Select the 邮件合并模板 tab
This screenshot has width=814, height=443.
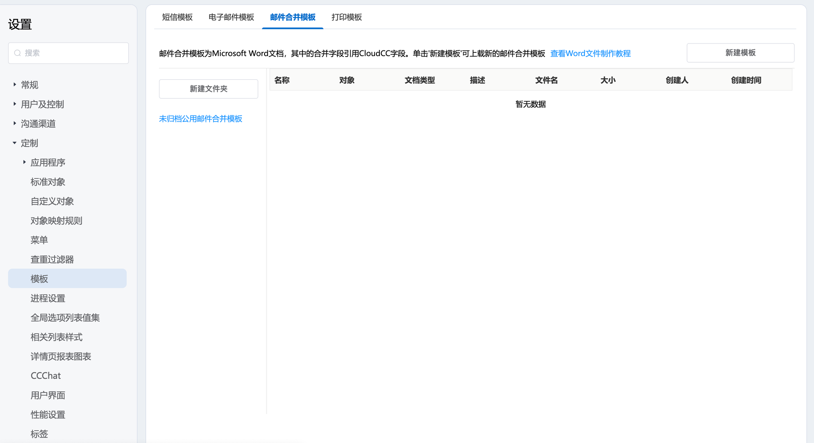[x=293, y=17]
